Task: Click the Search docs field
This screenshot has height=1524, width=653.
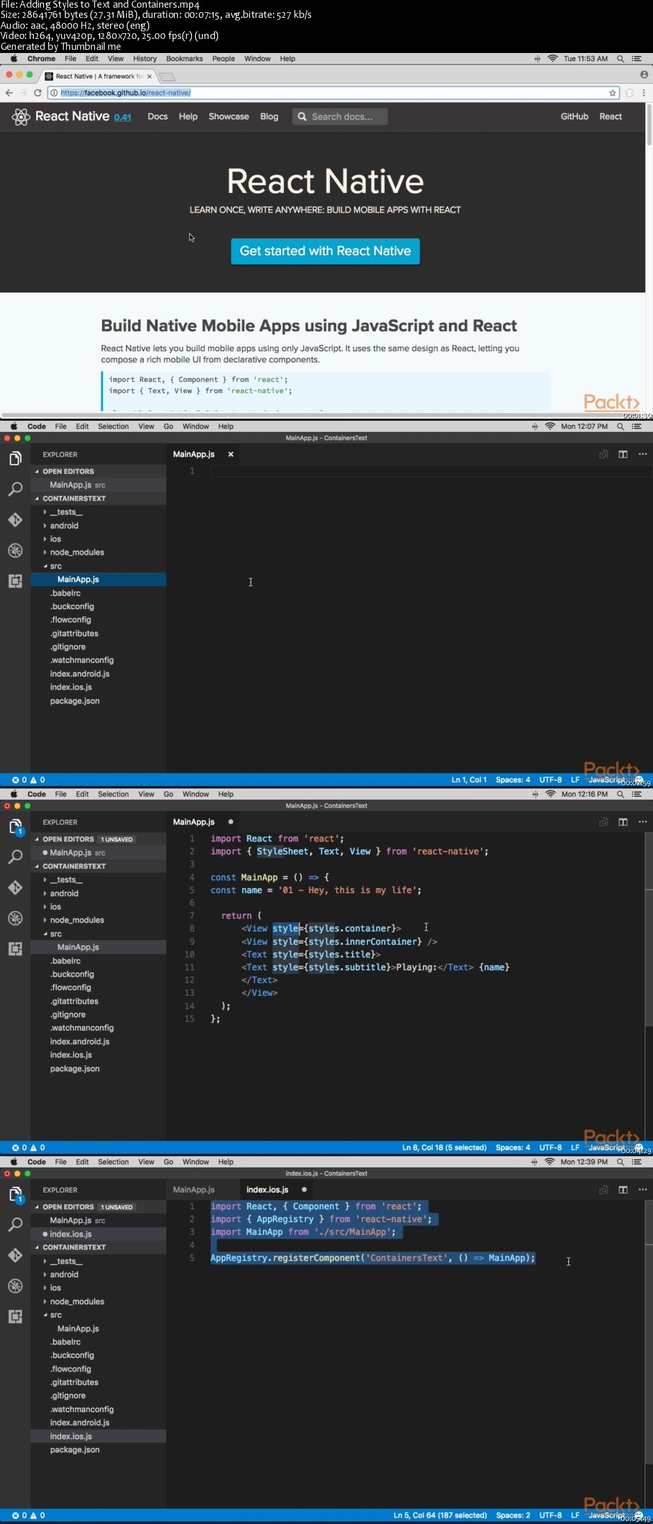Action: pyautogui.click(x=341, y=117)
